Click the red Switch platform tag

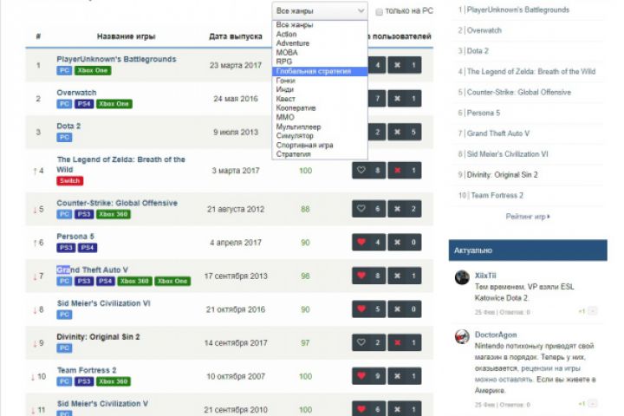click(x=69, y=181)
